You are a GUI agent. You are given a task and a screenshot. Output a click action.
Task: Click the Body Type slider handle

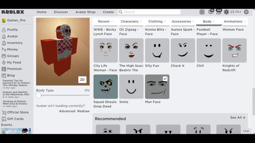pos(38,95)
